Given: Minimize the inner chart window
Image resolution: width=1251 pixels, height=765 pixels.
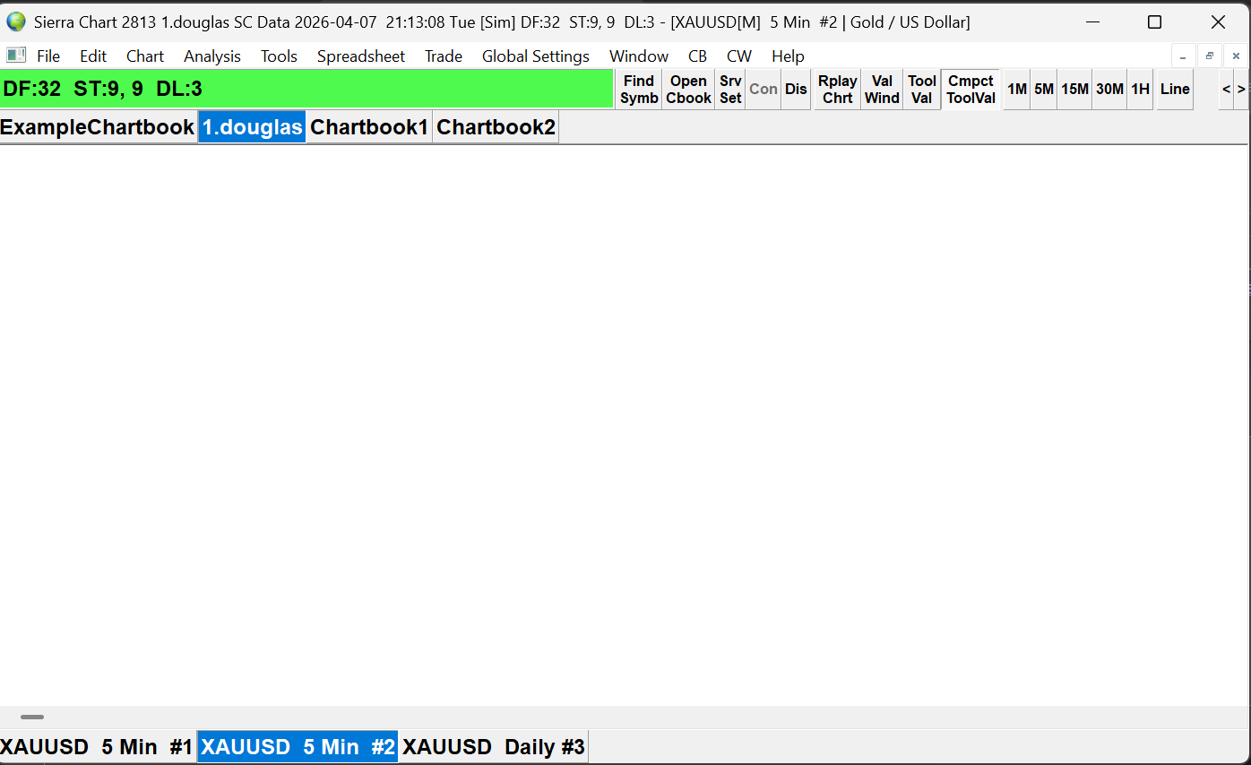Looking at the screenshot, I should tap(1184, 56).
